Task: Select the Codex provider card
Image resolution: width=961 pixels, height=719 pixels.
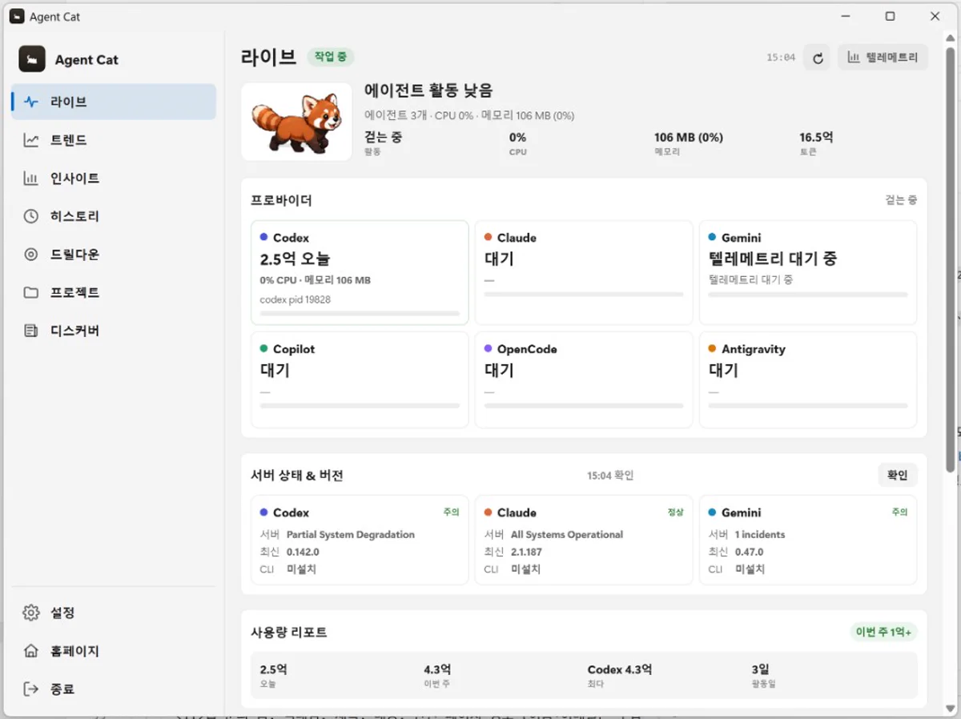Action: (x=360, y=273)
